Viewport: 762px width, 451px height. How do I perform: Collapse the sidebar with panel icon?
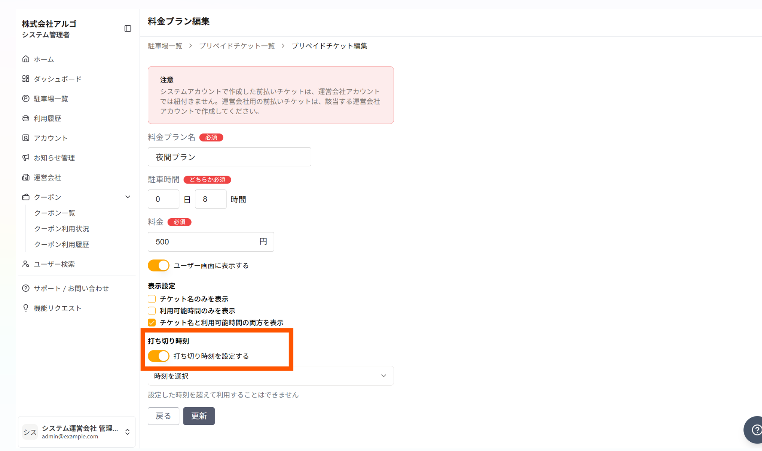(x=128, y=29)
